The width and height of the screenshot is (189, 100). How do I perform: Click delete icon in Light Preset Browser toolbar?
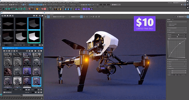tap(14, 51)
